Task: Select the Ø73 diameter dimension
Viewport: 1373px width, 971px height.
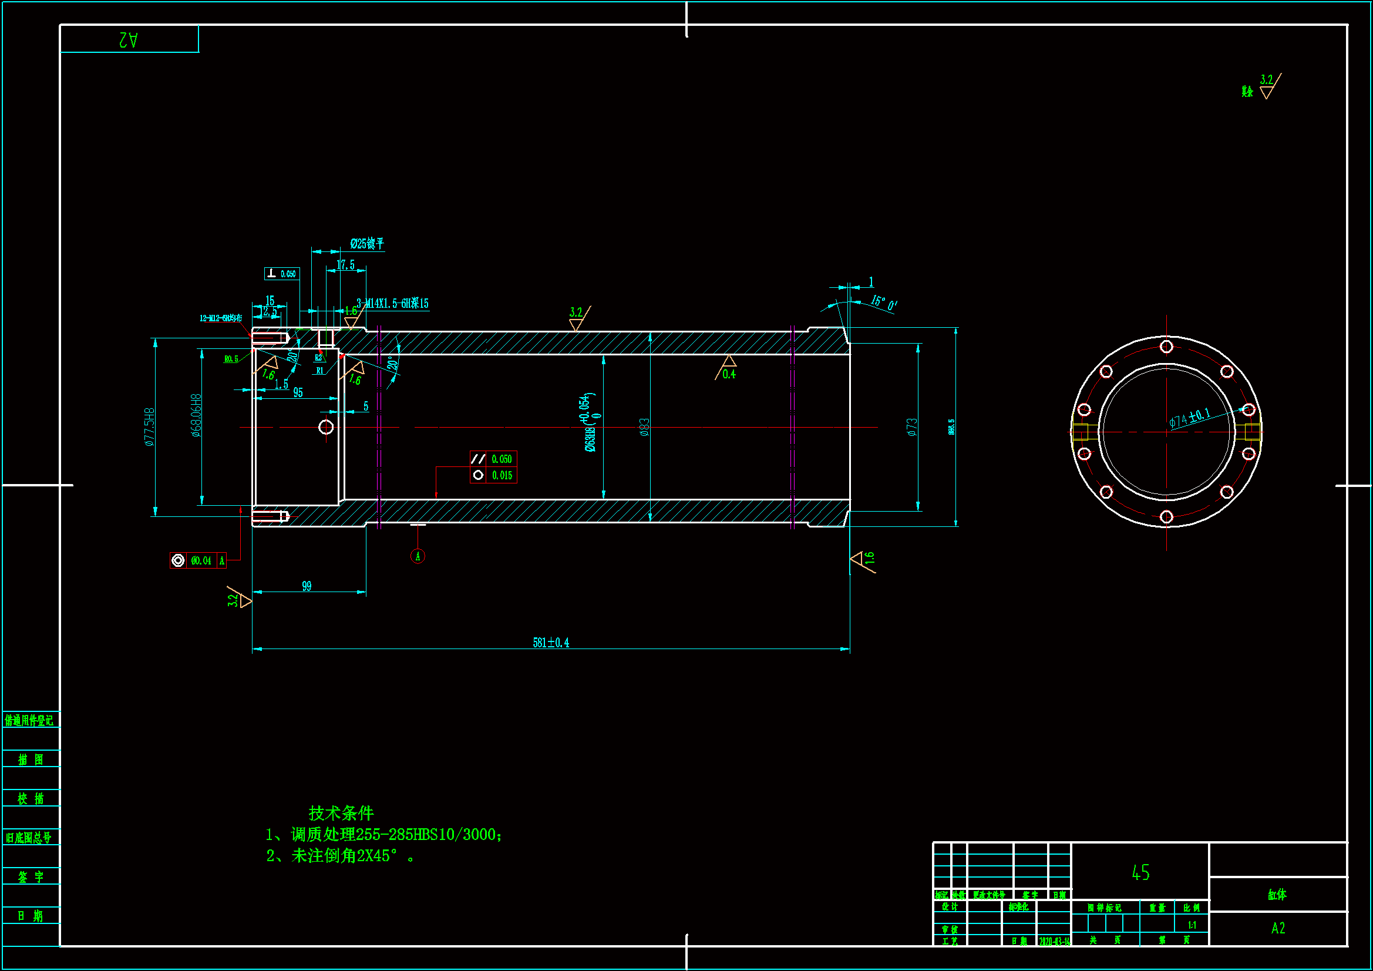Action: click(911, 427)
